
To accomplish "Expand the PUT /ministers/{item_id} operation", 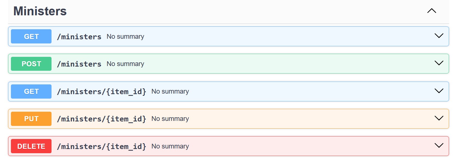I will 439,118.
